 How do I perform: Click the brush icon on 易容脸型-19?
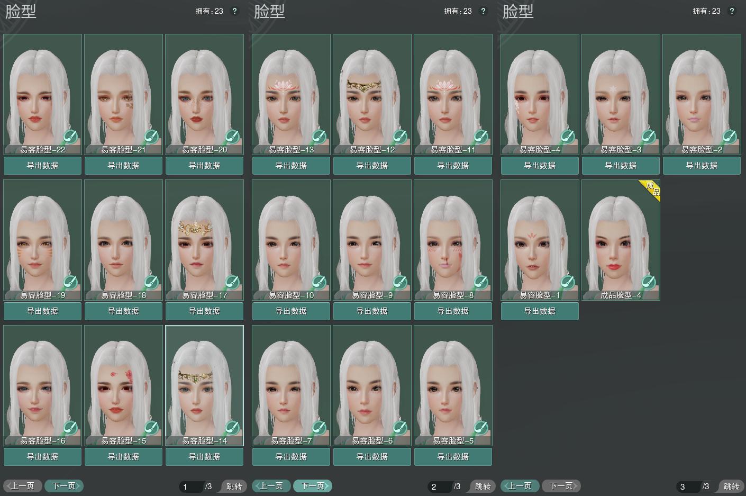pos(70,283)
